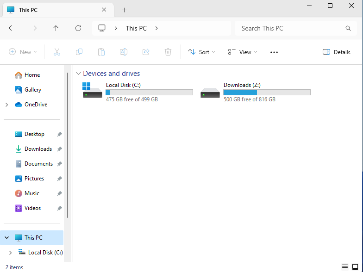Switch to details list view in status bar
The width and height of the screenshot is (363, 272).
pyautogui.click(x=345, y=267)
